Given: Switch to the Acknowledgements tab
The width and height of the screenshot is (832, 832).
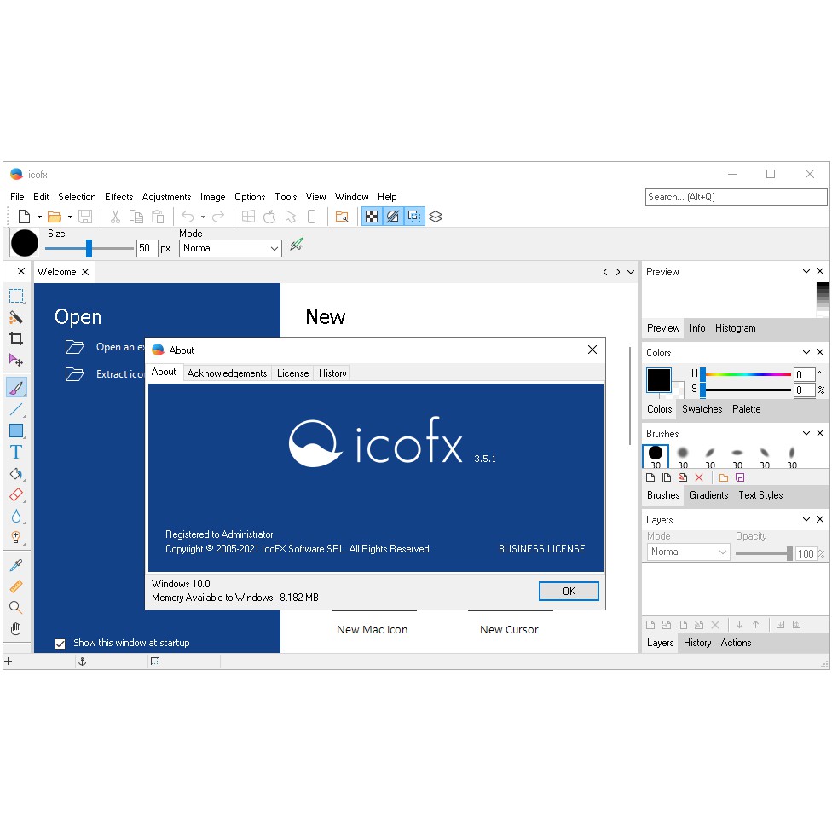Looking at the screenshot, I should coord(227,373).
